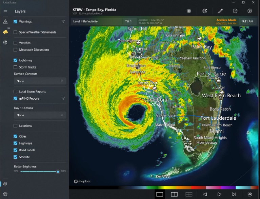
Task: Enable the Watches checkbox
Action: pyautogui.click(x=15, y=43)
